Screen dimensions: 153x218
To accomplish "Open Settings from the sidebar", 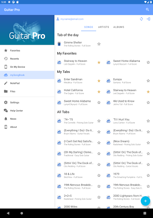I will pos(27,102).
